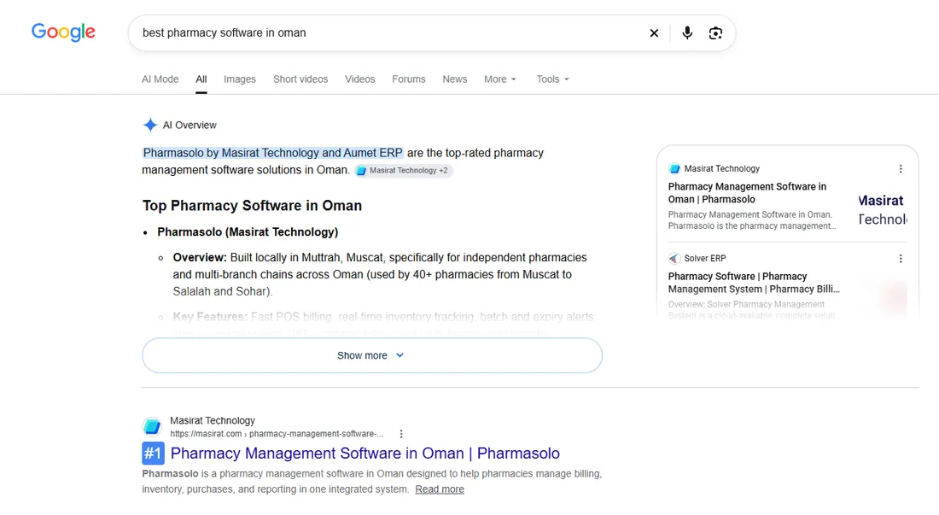Open Solver ERP Pharmacy Software card title
939x515 pixels.
(754, 283)
